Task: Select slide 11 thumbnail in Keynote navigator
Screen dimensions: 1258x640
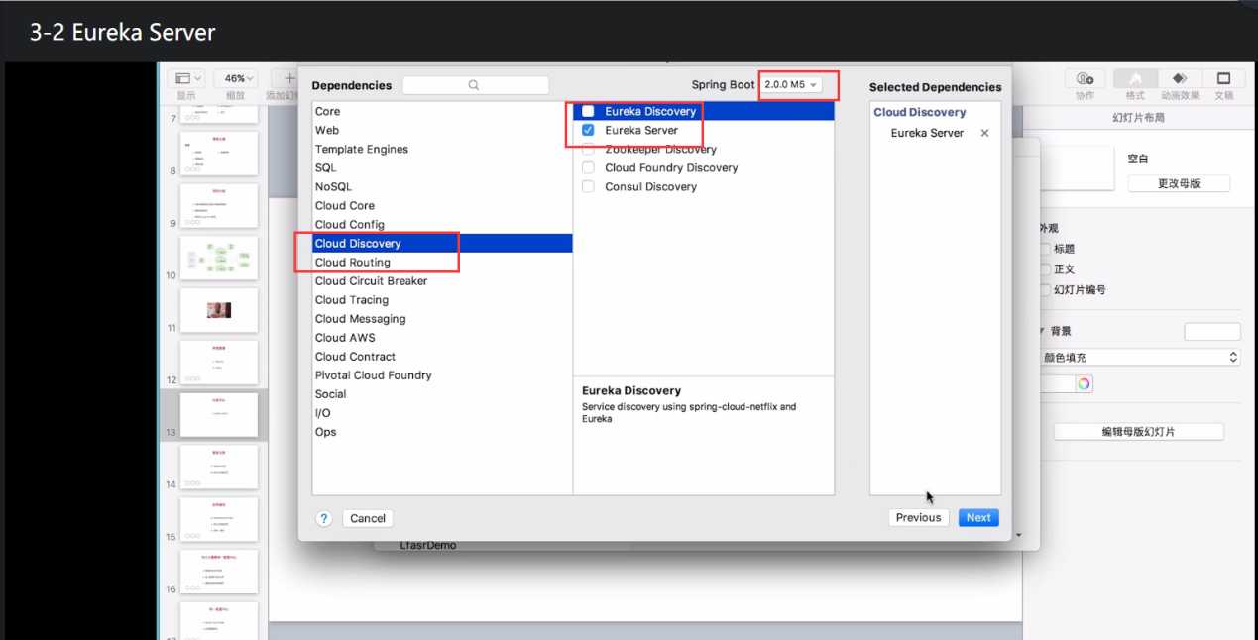Action: pyautogui.click(x=218, y=310)
